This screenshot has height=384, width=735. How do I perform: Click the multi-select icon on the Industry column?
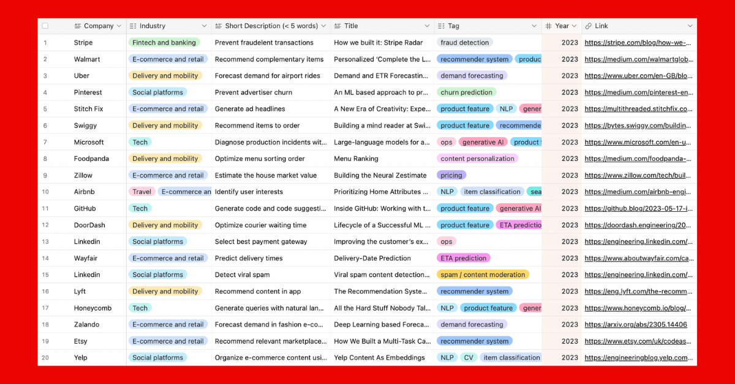132,26
